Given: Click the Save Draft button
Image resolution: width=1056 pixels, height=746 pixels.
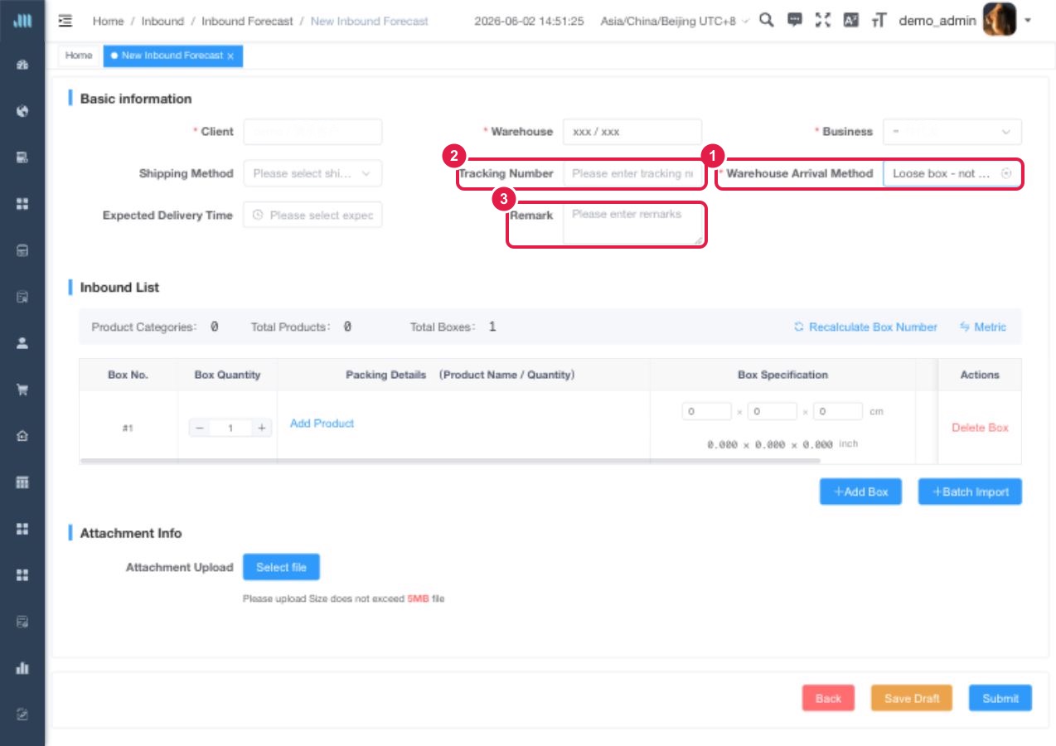Looking at the screenshot, I should tap(912, 699).
